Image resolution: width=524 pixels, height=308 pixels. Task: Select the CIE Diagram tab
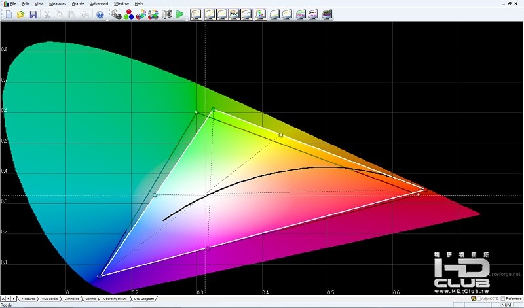(143, 299)
